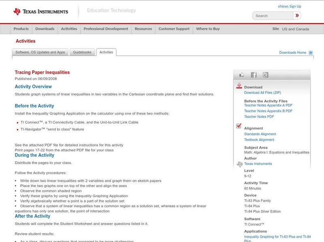Click Download All Files (ZIP) link

coord(262,93)
